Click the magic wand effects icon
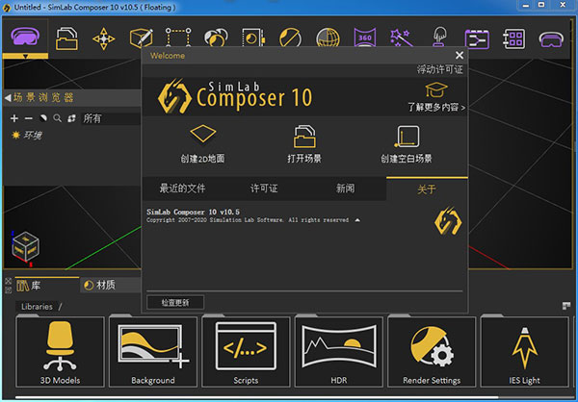Image resolution: width=578 pixels, height=402 pixels. pos(401,38)
